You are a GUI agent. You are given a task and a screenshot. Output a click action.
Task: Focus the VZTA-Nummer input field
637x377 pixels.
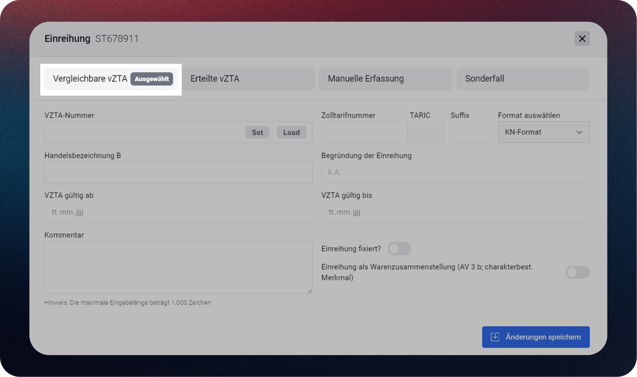[143, 132]
